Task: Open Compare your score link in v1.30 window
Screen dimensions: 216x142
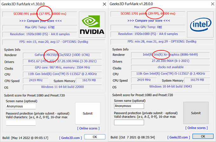Action: (x=41, y=21)
